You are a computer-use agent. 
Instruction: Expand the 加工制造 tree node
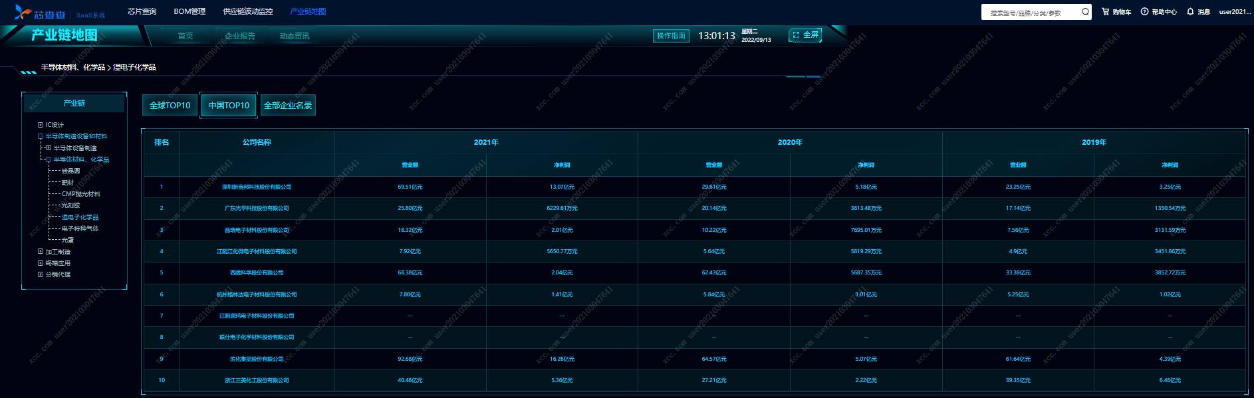[x=41, y=252]
